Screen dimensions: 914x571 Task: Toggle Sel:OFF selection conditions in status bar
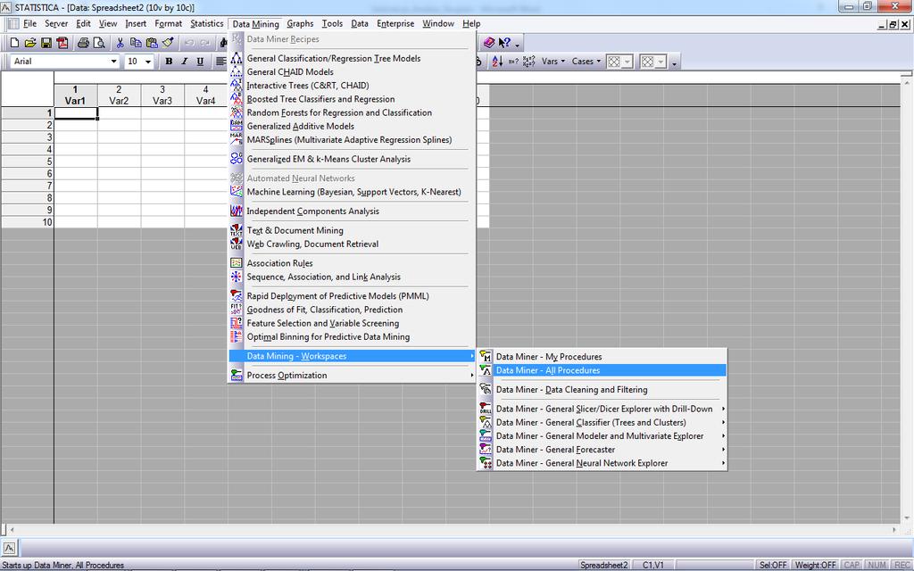click(773, 565)
